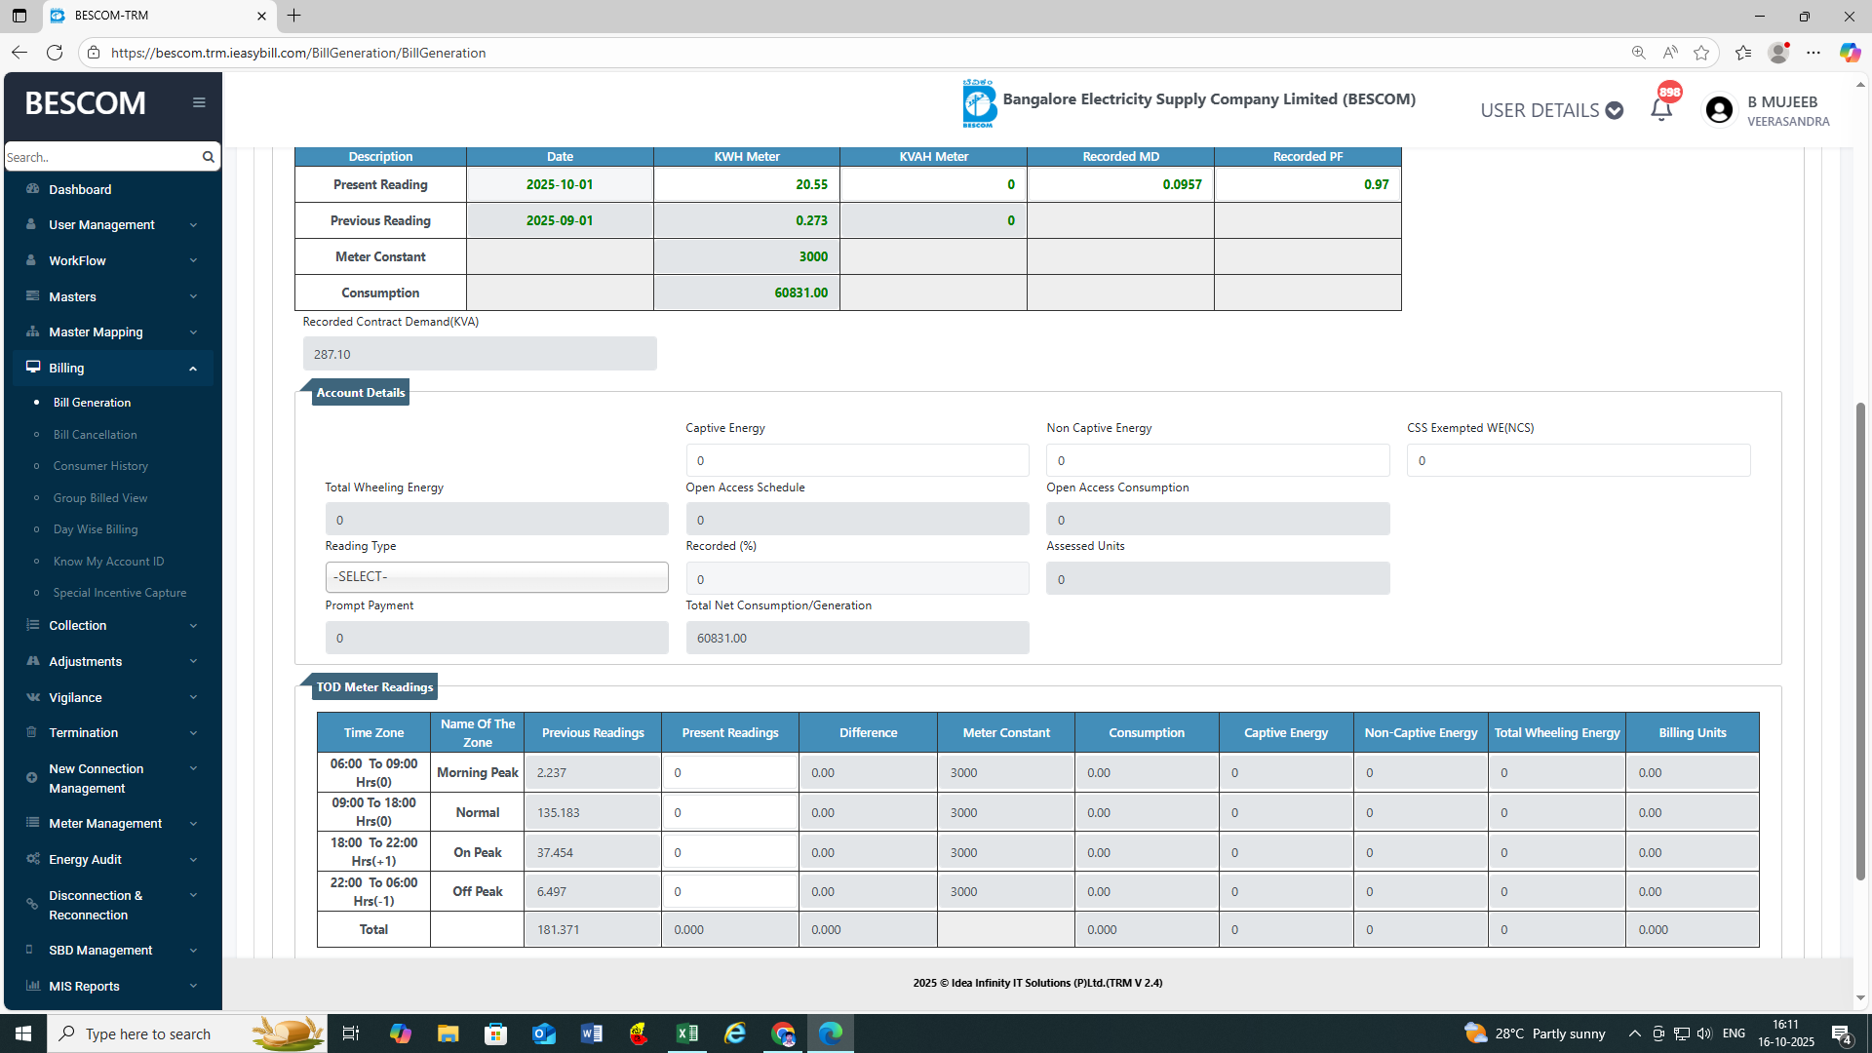Open Special Incentive Capture link

(x=119, y=593)
